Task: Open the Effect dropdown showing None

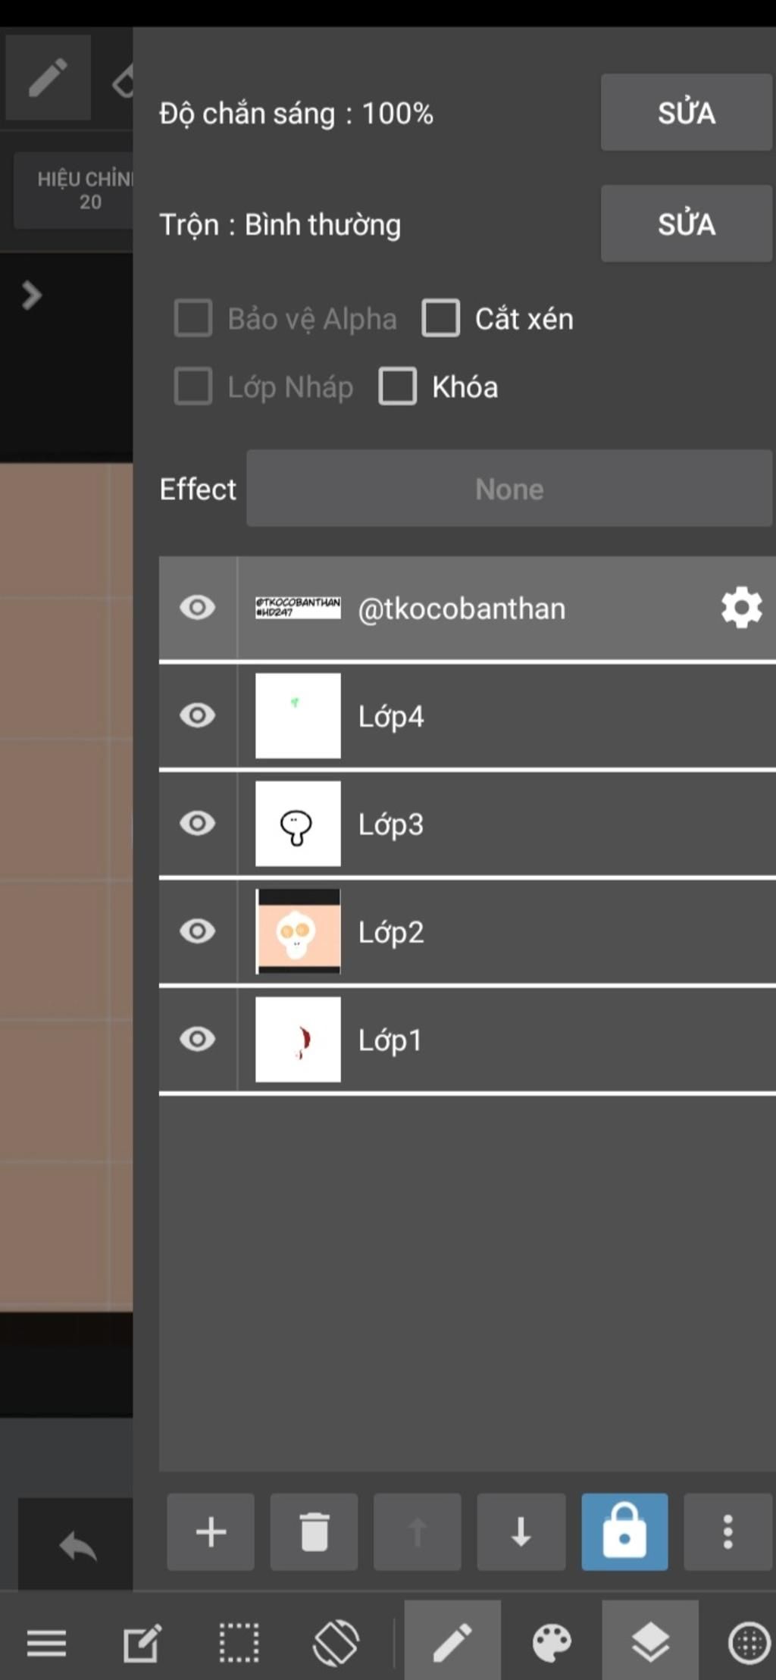Action: point(508,489)
